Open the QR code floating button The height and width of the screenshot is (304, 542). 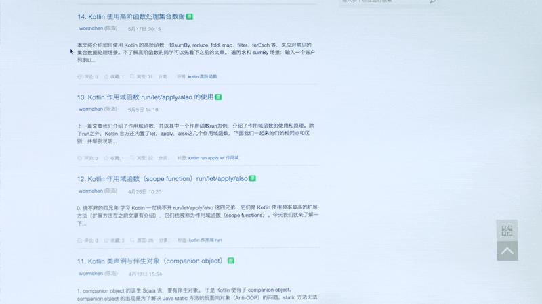(507, 230)
